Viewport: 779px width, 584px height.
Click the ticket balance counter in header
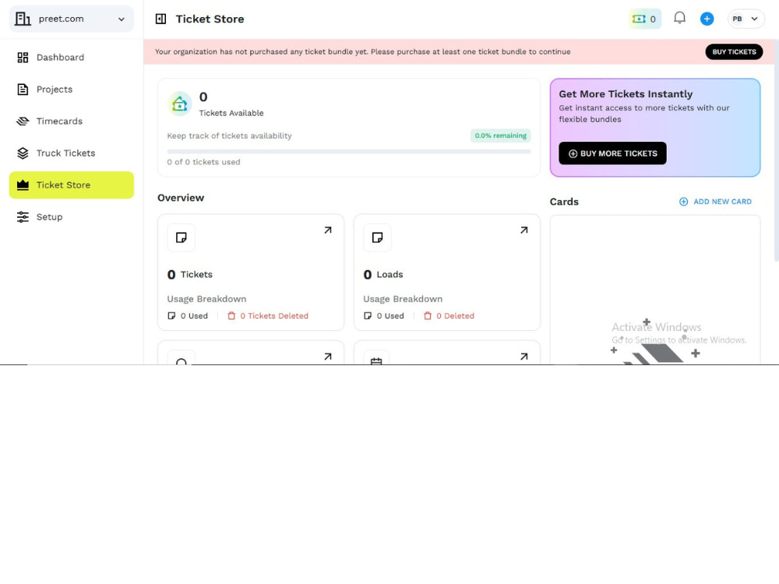[644, 19]
